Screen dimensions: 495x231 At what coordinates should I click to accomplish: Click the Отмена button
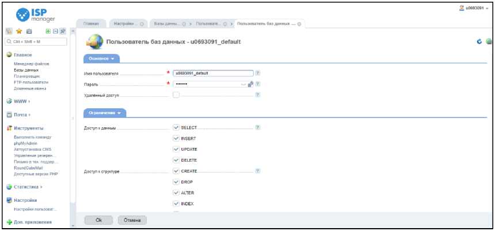click(132, 220)
